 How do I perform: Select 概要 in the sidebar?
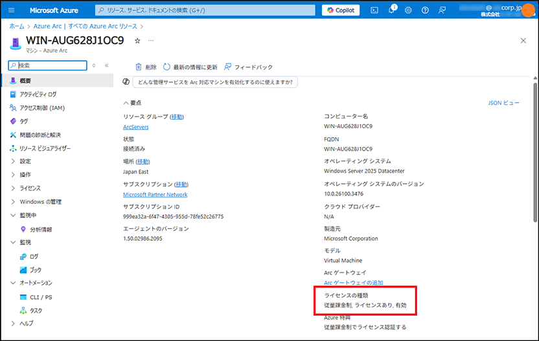tap(57, 81)
